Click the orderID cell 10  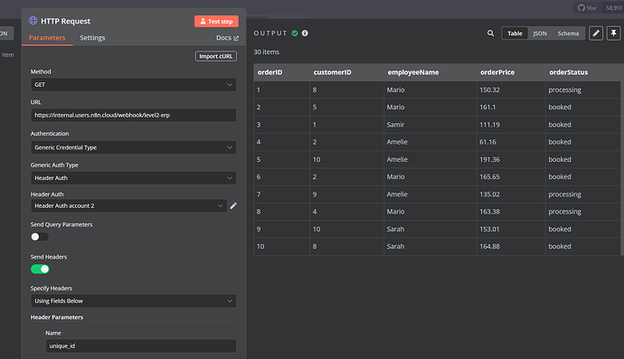[x=282, y=246]
